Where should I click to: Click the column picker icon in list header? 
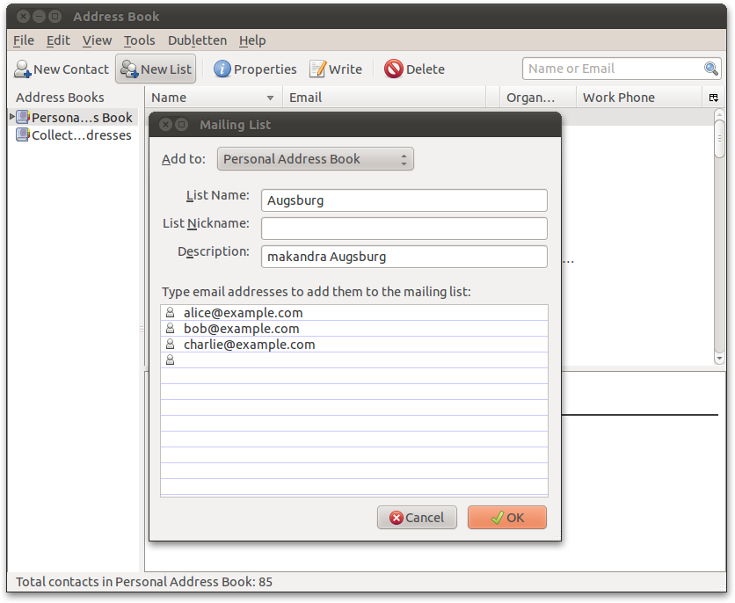[713, 98]
